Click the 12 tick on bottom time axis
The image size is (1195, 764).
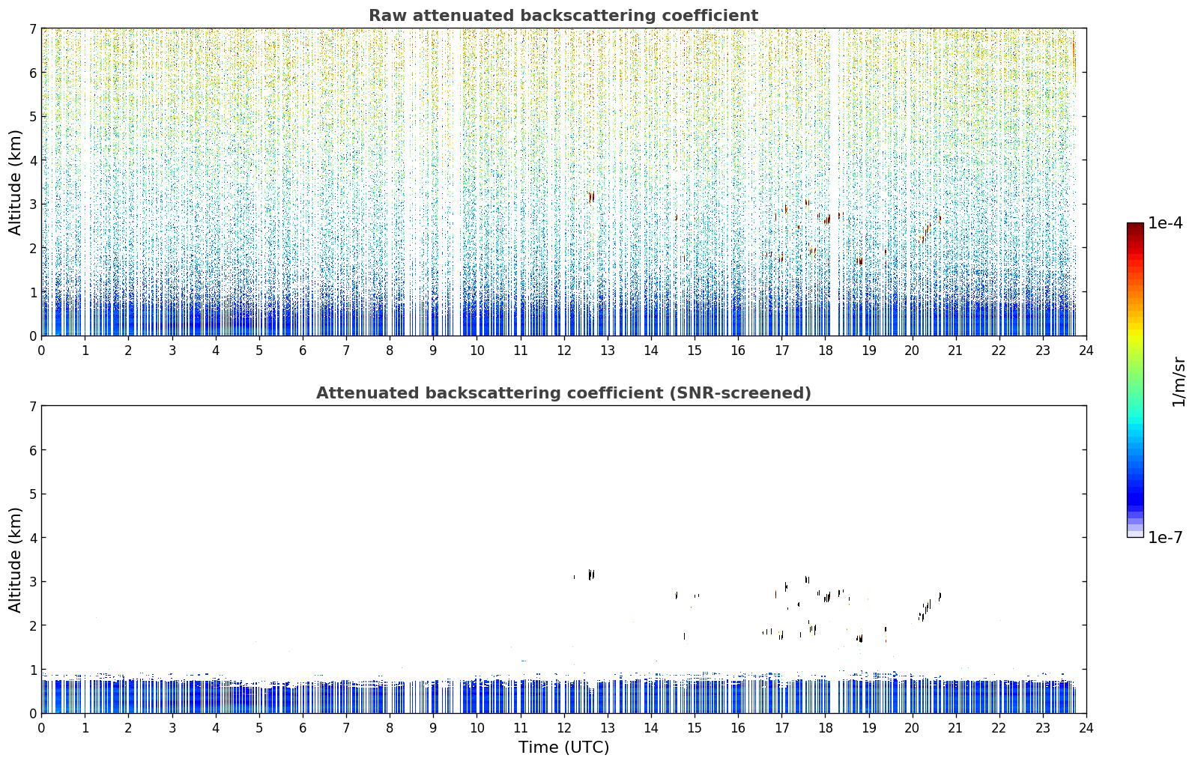[563, 728]
